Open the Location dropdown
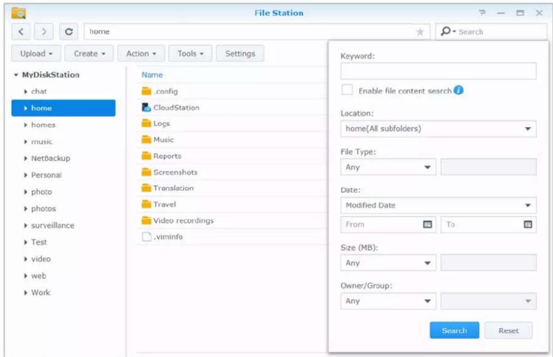 tap(438, 128)
